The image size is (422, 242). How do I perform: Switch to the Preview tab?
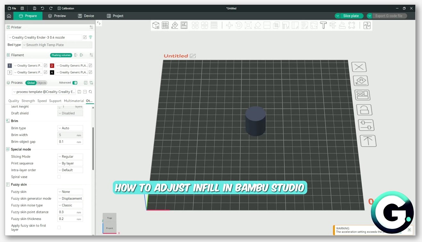tap(57, 16)
